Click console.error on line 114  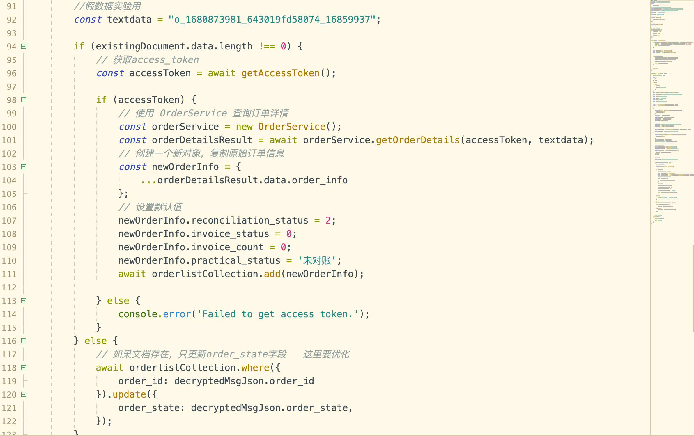coord(155,314)
